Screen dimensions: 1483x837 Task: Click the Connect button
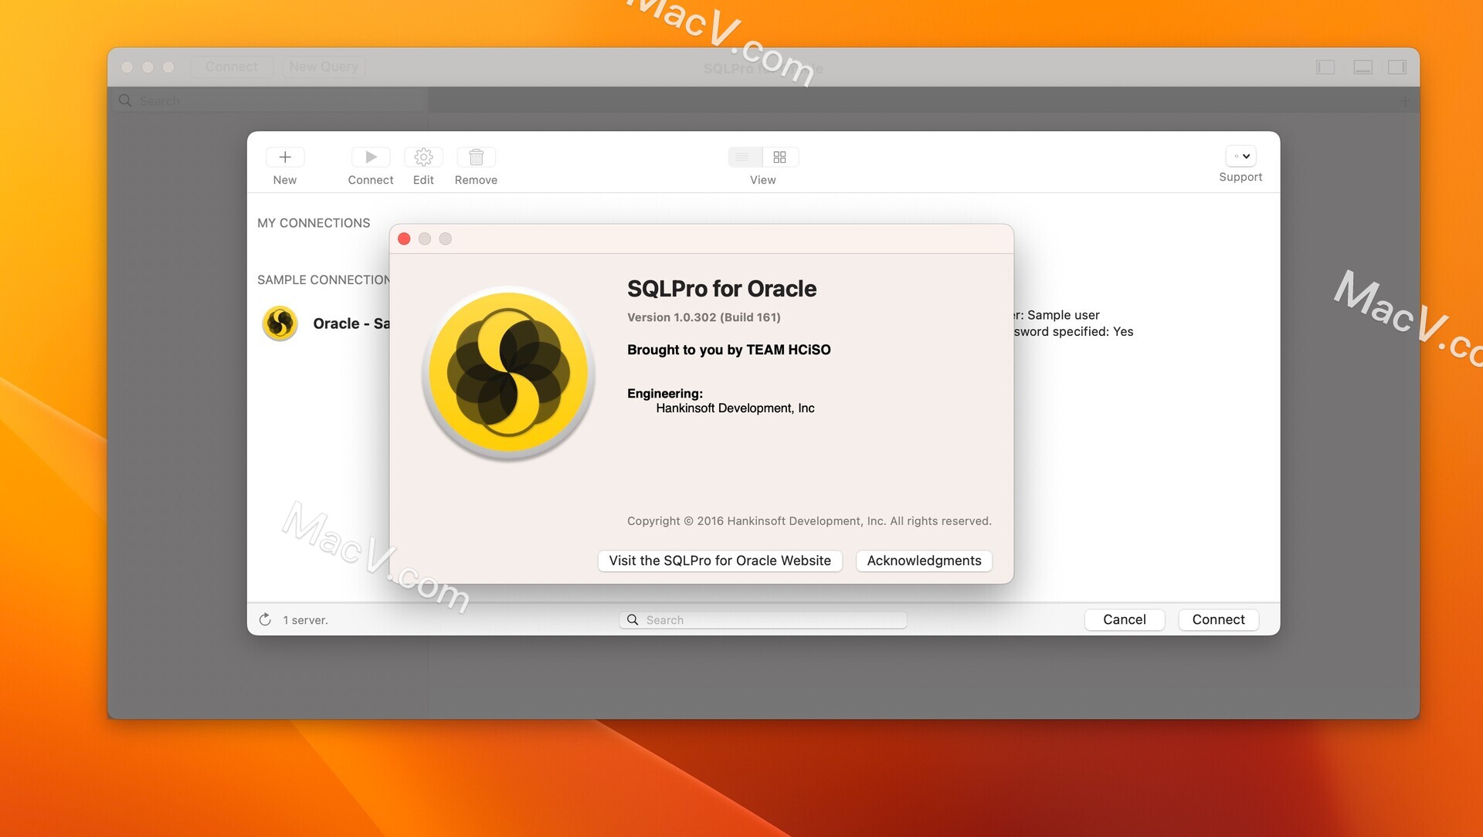1217,619
